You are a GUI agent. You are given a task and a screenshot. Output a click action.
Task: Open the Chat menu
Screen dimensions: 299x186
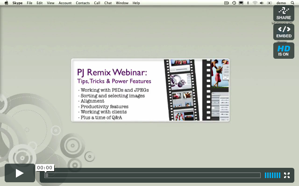[108, 3]
